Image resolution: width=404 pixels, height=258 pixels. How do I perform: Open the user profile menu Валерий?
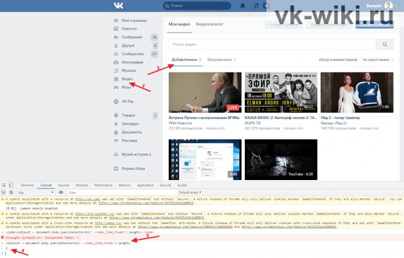[x=382, y=5]
